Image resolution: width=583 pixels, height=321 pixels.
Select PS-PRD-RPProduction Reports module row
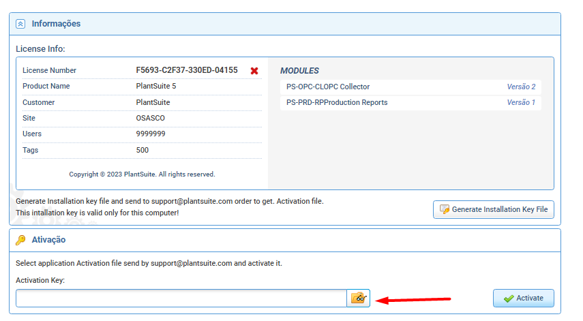click(411, 102)
